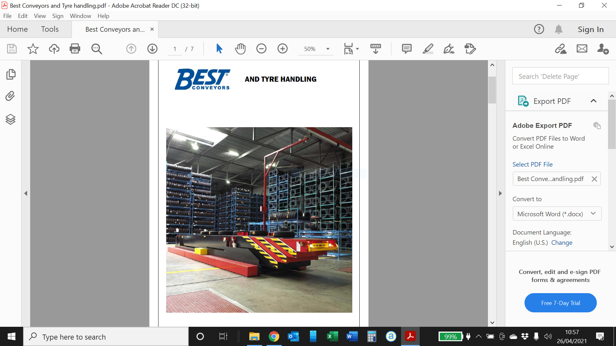Click the Change language link

pos(561,243)
